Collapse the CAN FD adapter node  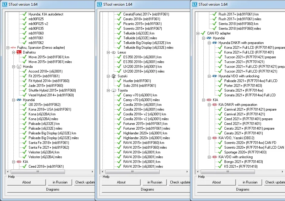point(198,33)
